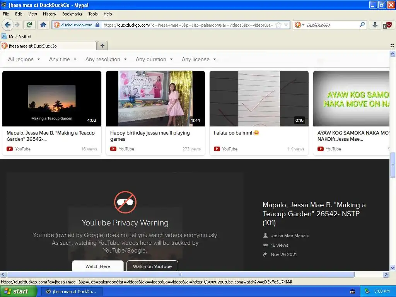Open the Edit menu
The image size is (396, 297).
point(19,14)
